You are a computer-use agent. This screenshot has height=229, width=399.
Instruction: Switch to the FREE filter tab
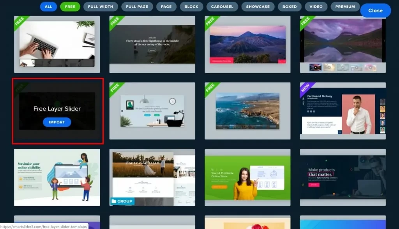click(x=70, y=7)
